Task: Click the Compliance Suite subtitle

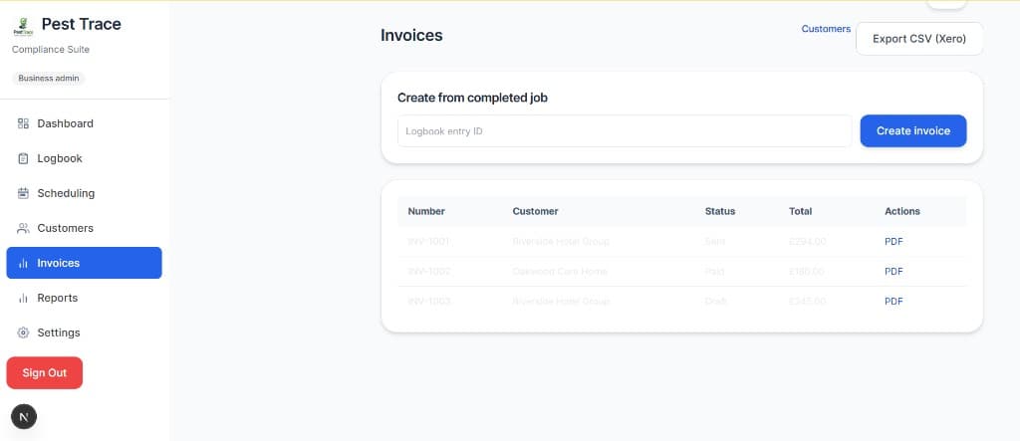Action: pos(51,50)
